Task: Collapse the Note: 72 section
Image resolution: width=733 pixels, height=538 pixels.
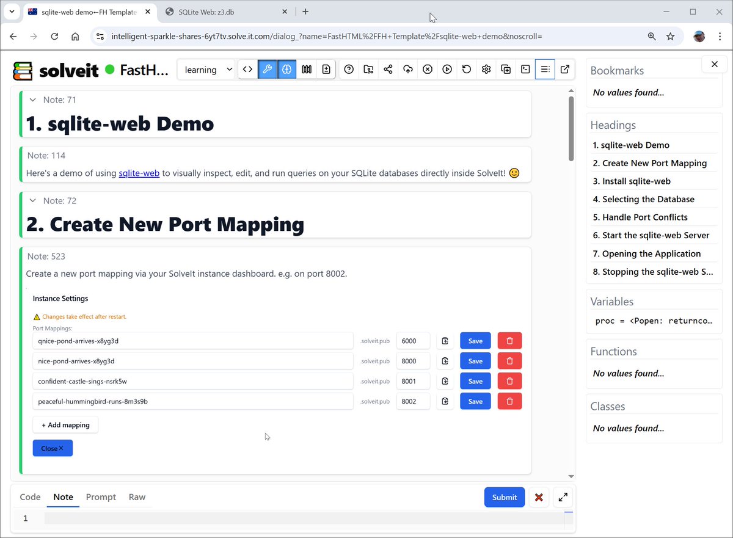Action: (x=32, y=200)
